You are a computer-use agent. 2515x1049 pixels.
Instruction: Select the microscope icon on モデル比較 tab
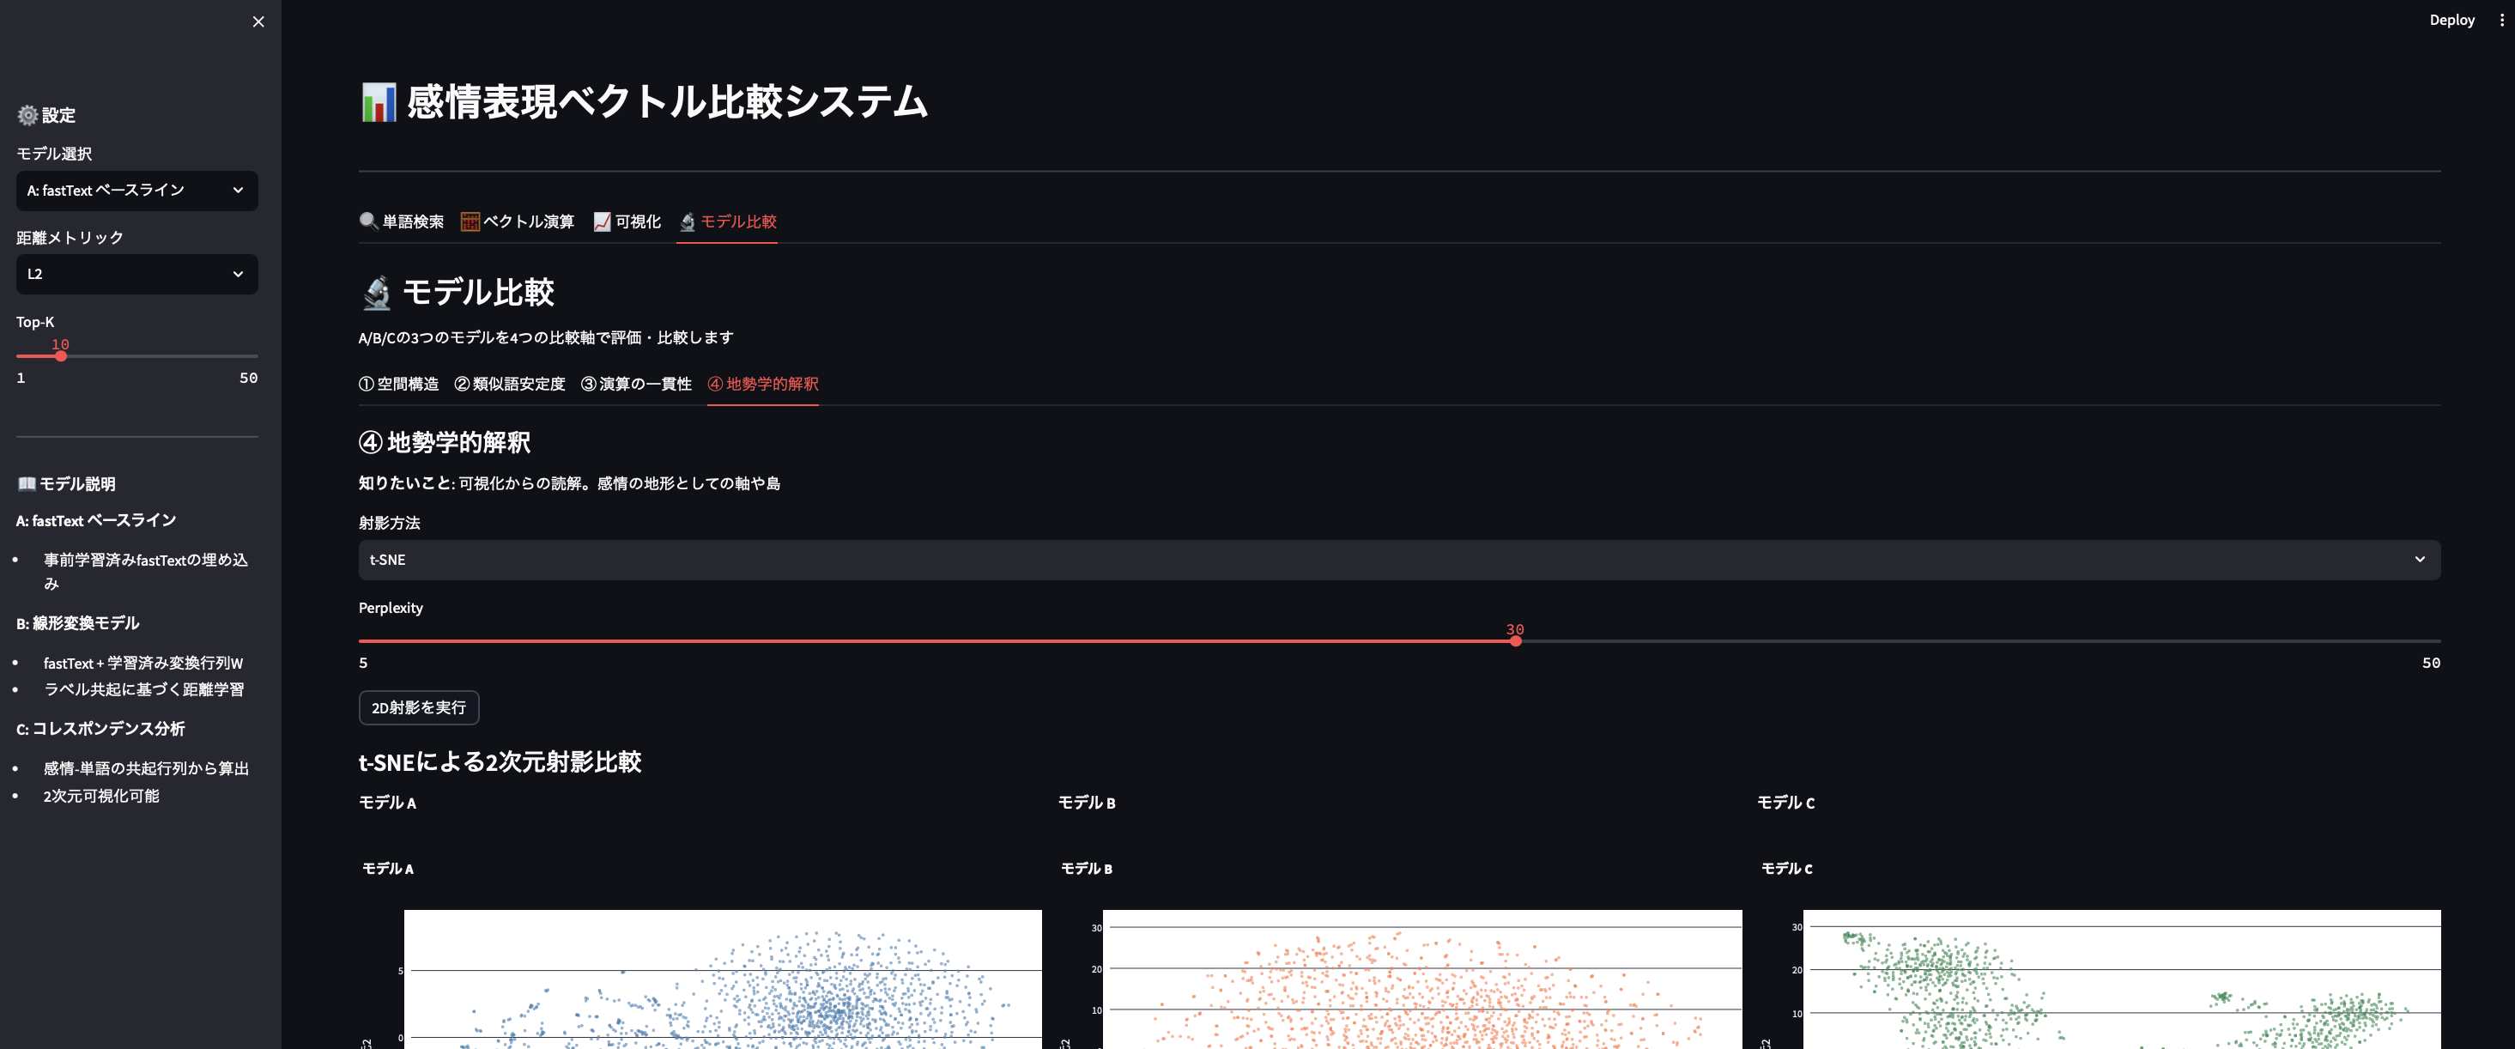(x=687, y=221)
